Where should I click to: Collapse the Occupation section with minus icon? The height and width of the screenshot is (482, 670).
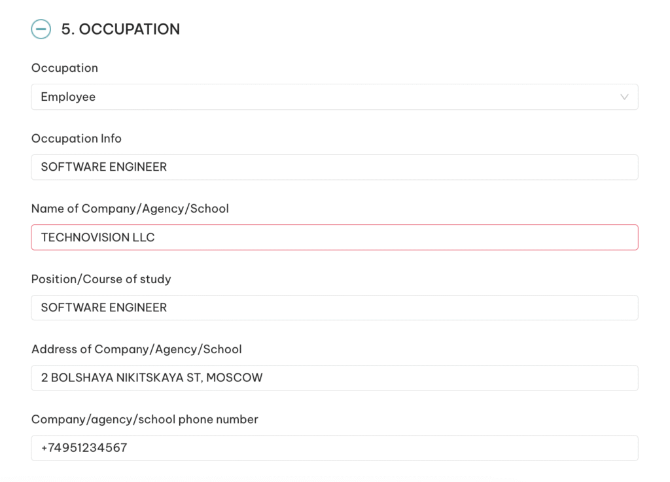click(x=41, y=29)
